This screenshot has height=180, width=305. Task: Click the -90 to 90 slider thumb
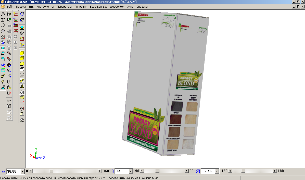(157, 171)
